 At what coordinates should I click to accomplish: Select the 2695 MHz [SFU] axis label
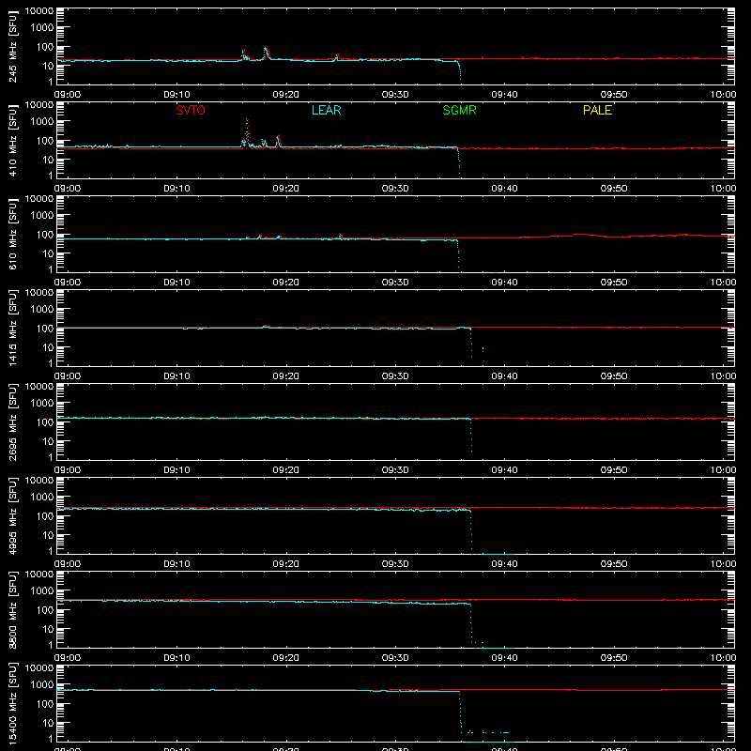(x=12, y=422)
